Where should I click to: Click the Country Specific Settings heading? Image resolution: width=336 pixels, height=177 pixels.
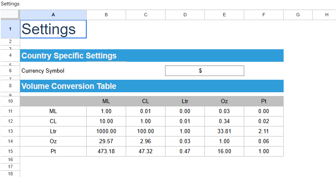[69, 56]
